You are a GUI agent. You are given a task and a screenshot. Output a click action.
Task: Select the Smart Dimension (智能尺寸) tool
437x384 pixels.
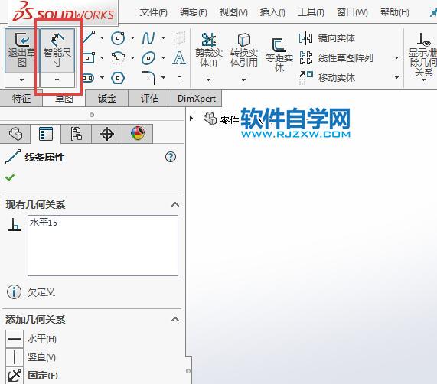point(57,50)
